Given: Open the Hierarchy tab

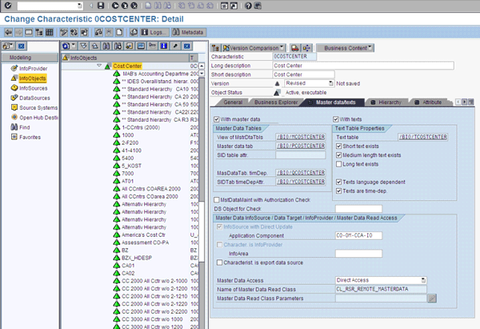Looking at the screenshot, I should coord(390,102).
